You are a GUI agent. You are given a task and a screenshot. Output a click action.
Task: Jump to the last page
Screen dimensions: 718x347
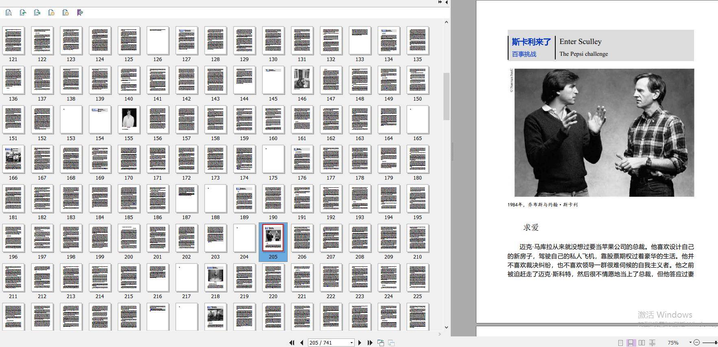click(370, 343)
